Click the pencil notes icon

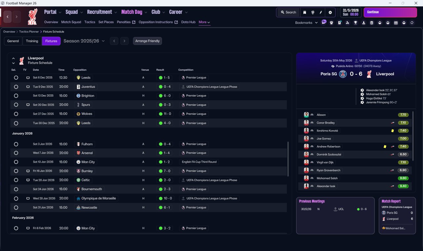click(321, 12)
